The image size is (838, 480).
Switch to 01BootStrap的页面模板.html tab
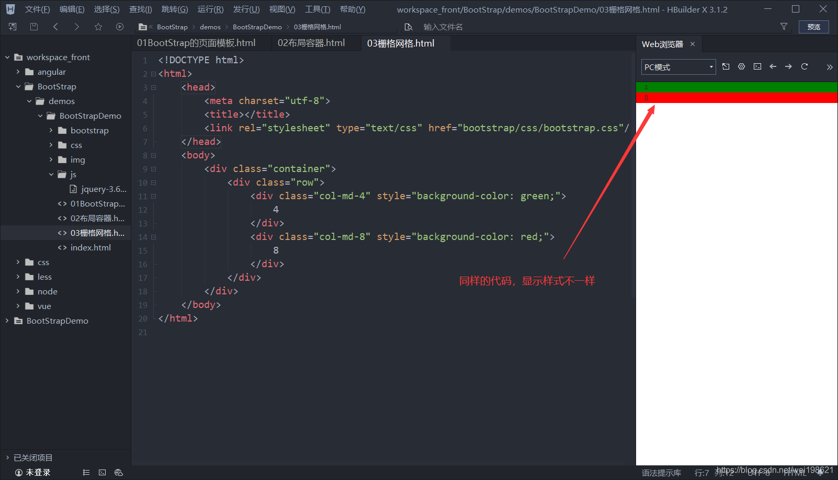point(196,43)
